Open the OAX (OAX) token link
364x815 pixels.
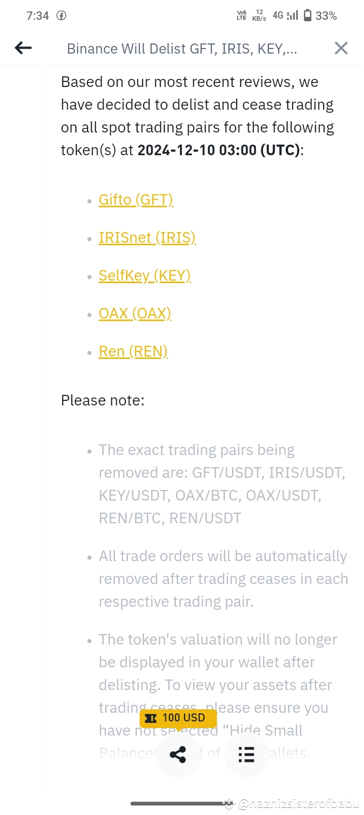pyautogui.click(x=135, y=313)
